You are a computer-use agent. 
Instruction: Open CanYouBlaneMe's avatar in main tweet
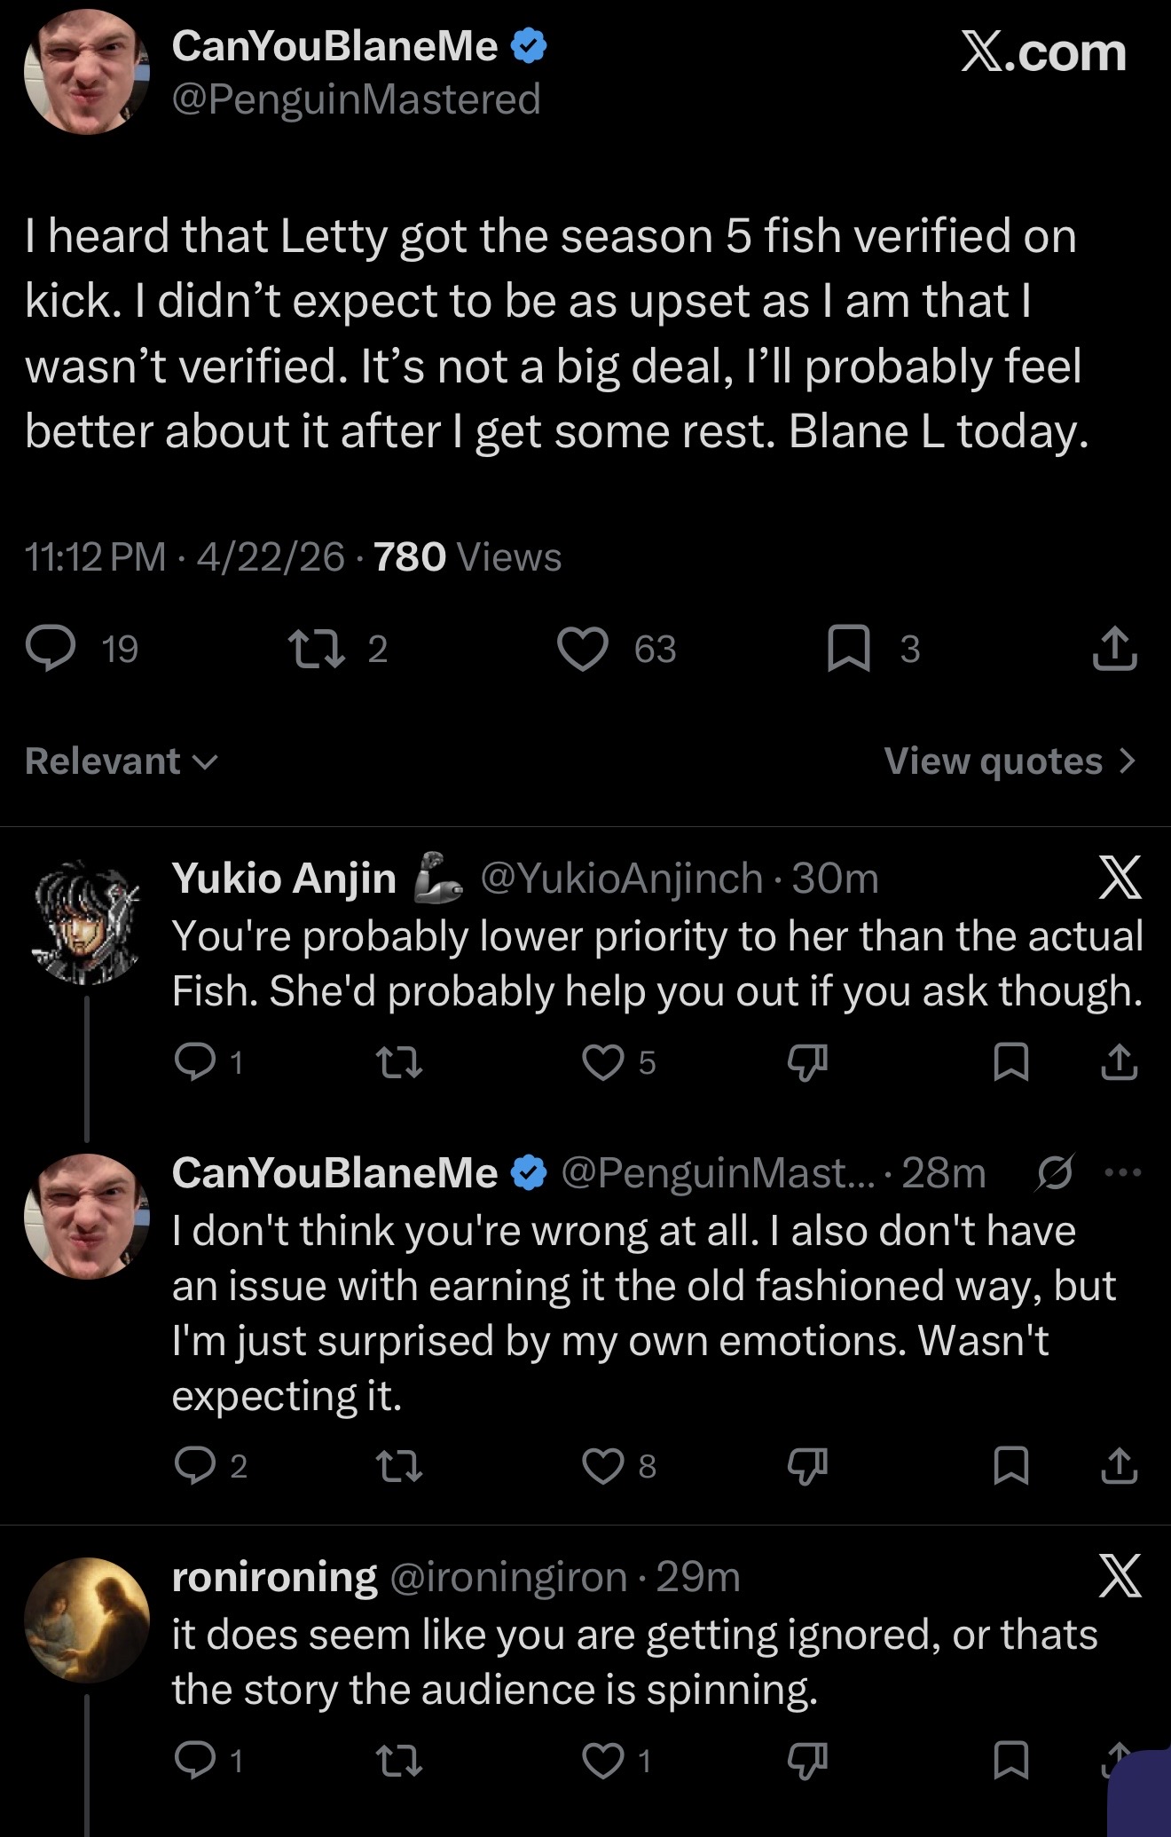pos(86,73)
